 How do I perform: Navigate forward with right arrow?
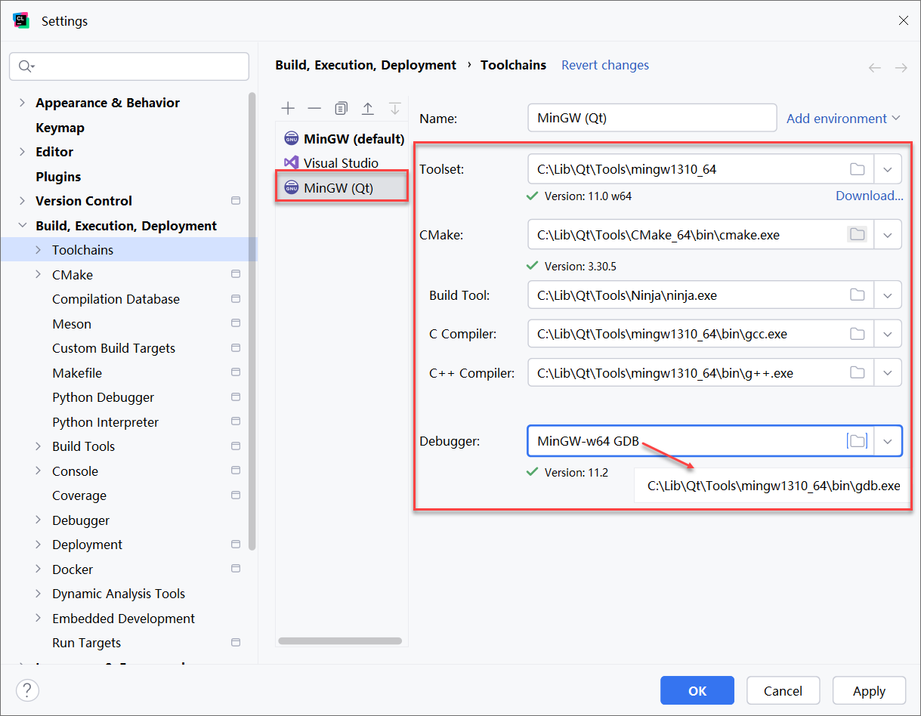coord(901,68)
